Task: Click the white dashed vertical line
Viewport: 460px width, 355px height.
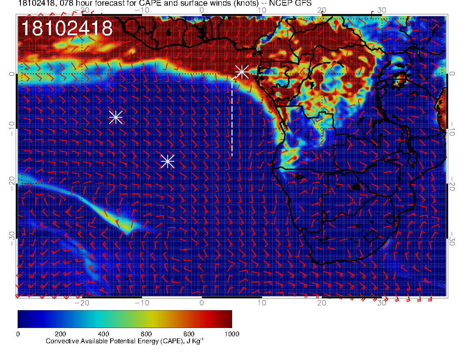Action: coord(232,122)
